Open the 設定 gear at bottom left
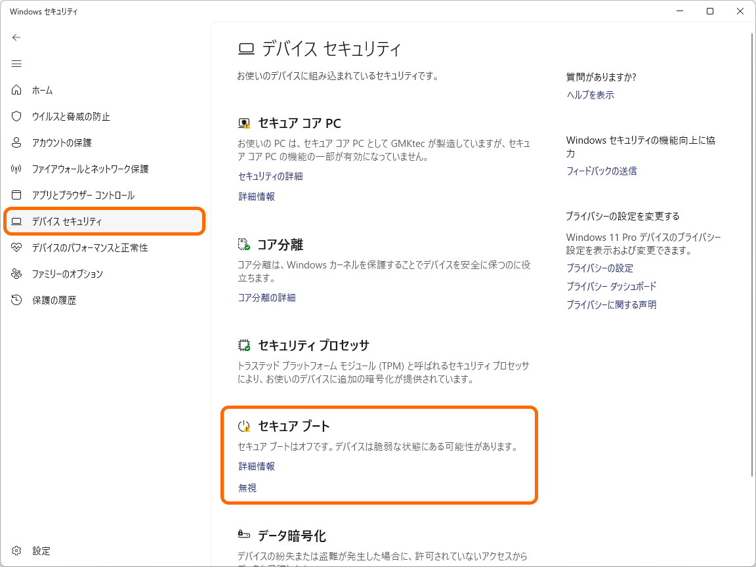The width and height of the screenshot is (756, 567). click(x=16, y=551)
